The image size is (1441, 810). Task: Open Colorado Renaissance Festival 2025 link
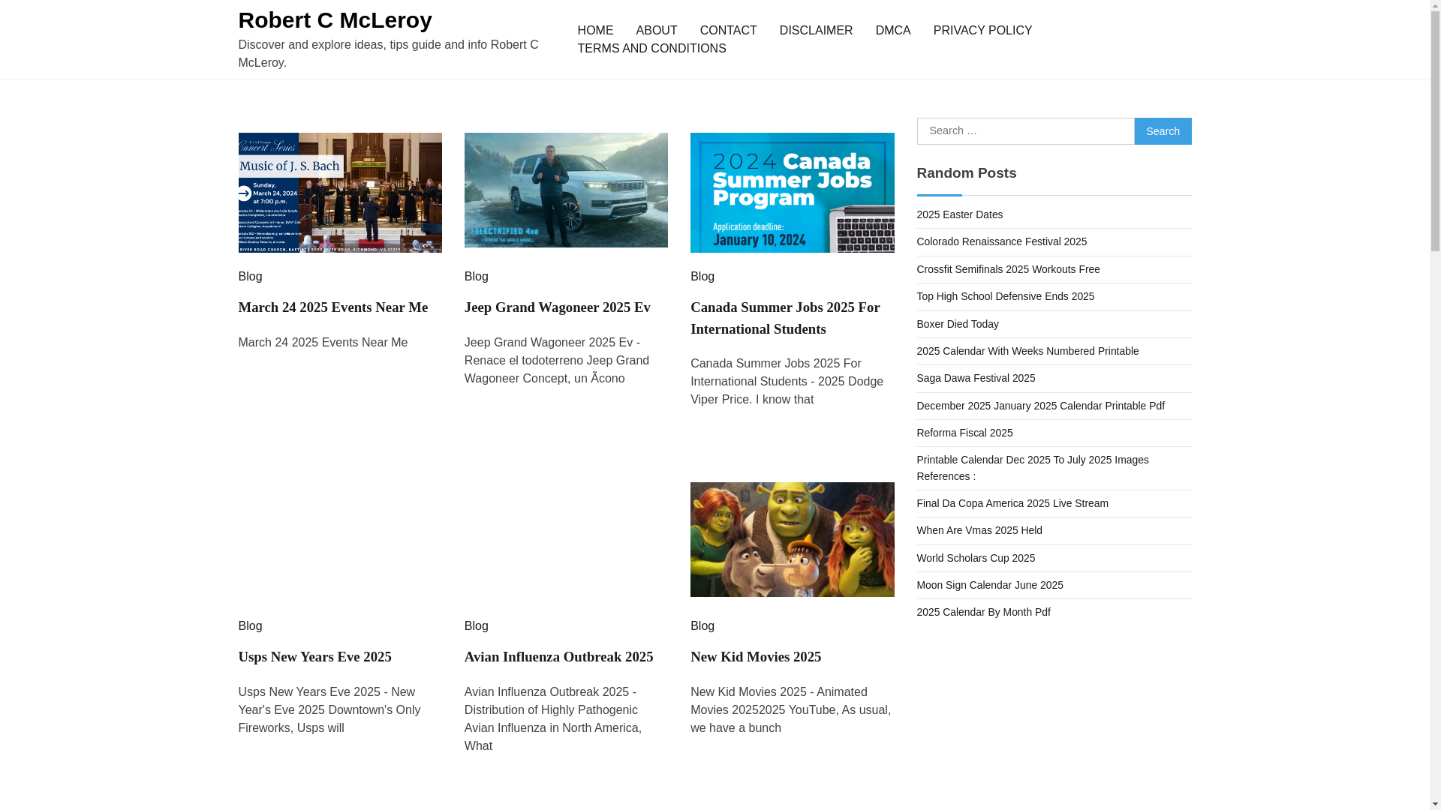1002,241
